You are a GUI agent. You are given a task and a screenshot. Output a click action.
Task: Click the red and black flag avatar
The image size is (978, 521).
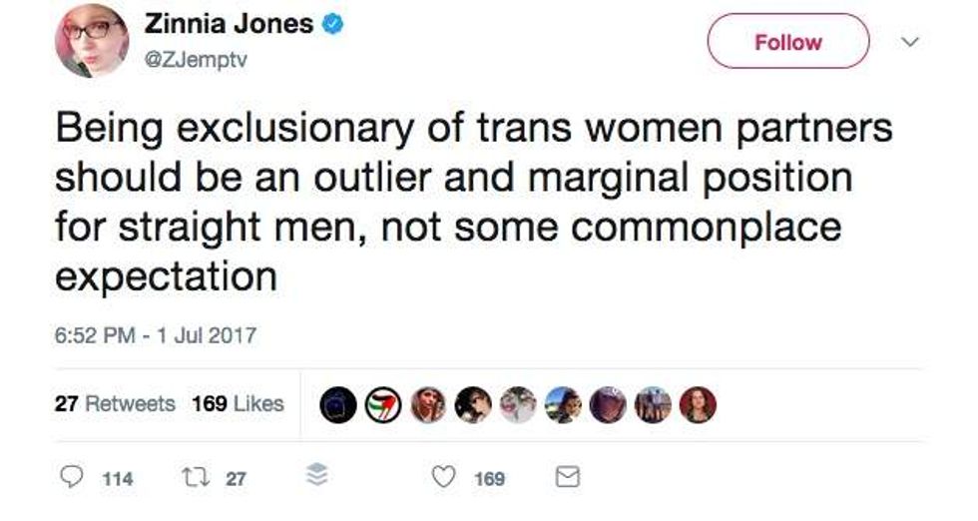[x=384, y=404]
